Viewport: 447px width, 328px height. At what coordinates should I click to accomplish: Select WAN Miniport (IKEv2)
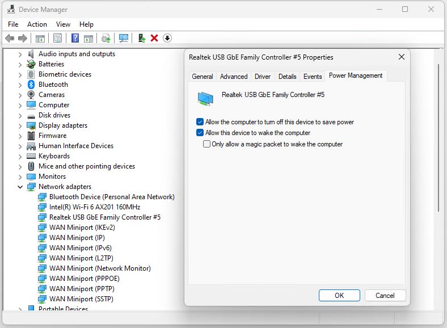click(x=82, y=228)
